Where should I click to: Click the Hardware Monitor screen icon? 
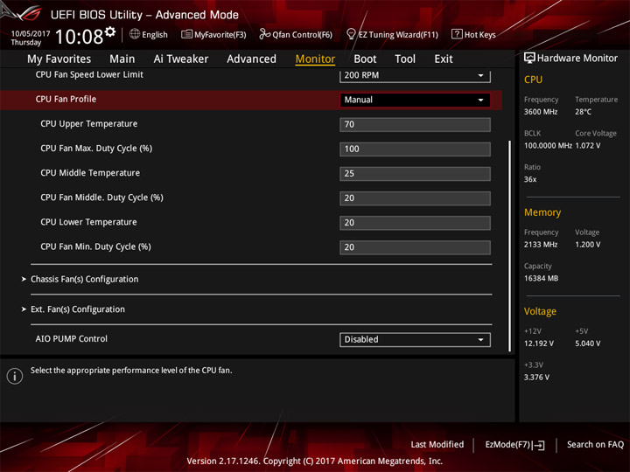(529, 59)
